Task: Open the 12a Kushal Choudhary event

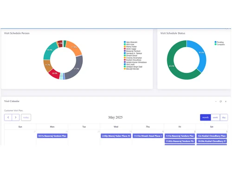Action: (212, 136)
